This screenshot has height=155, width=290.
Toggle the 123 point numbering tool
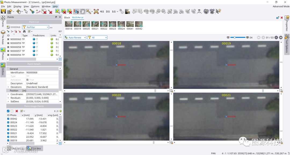coord(76,12)
